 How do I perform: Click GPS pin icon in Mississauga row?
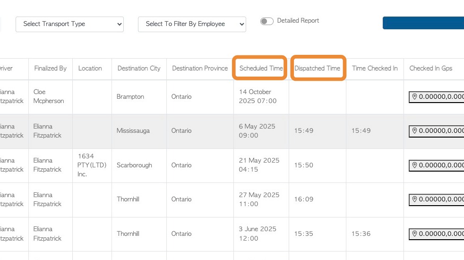(x=415, y=130)
